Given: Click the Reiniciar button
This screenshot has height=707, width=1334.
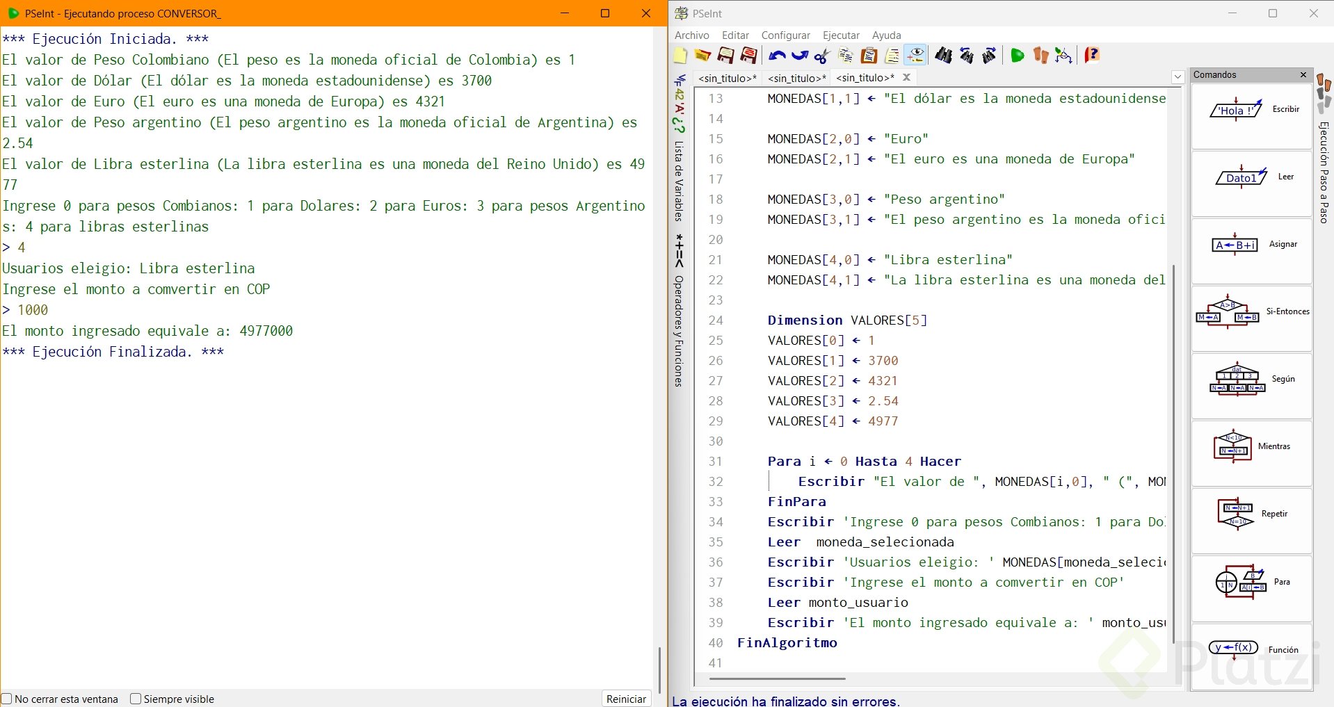Looking at the screenshot, I should 626,699.
